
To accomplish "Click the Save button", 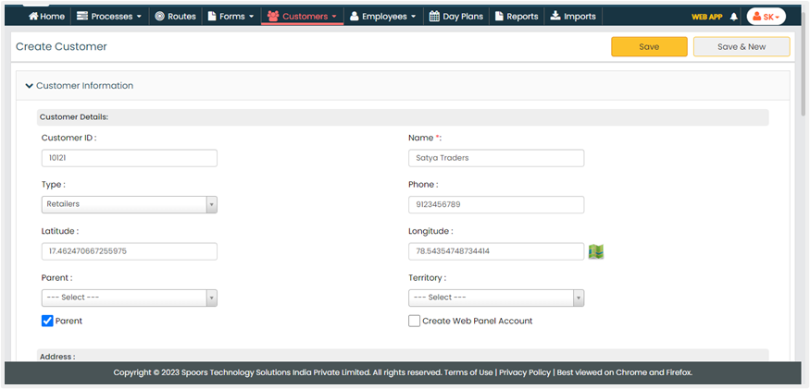I will (649, 47).
